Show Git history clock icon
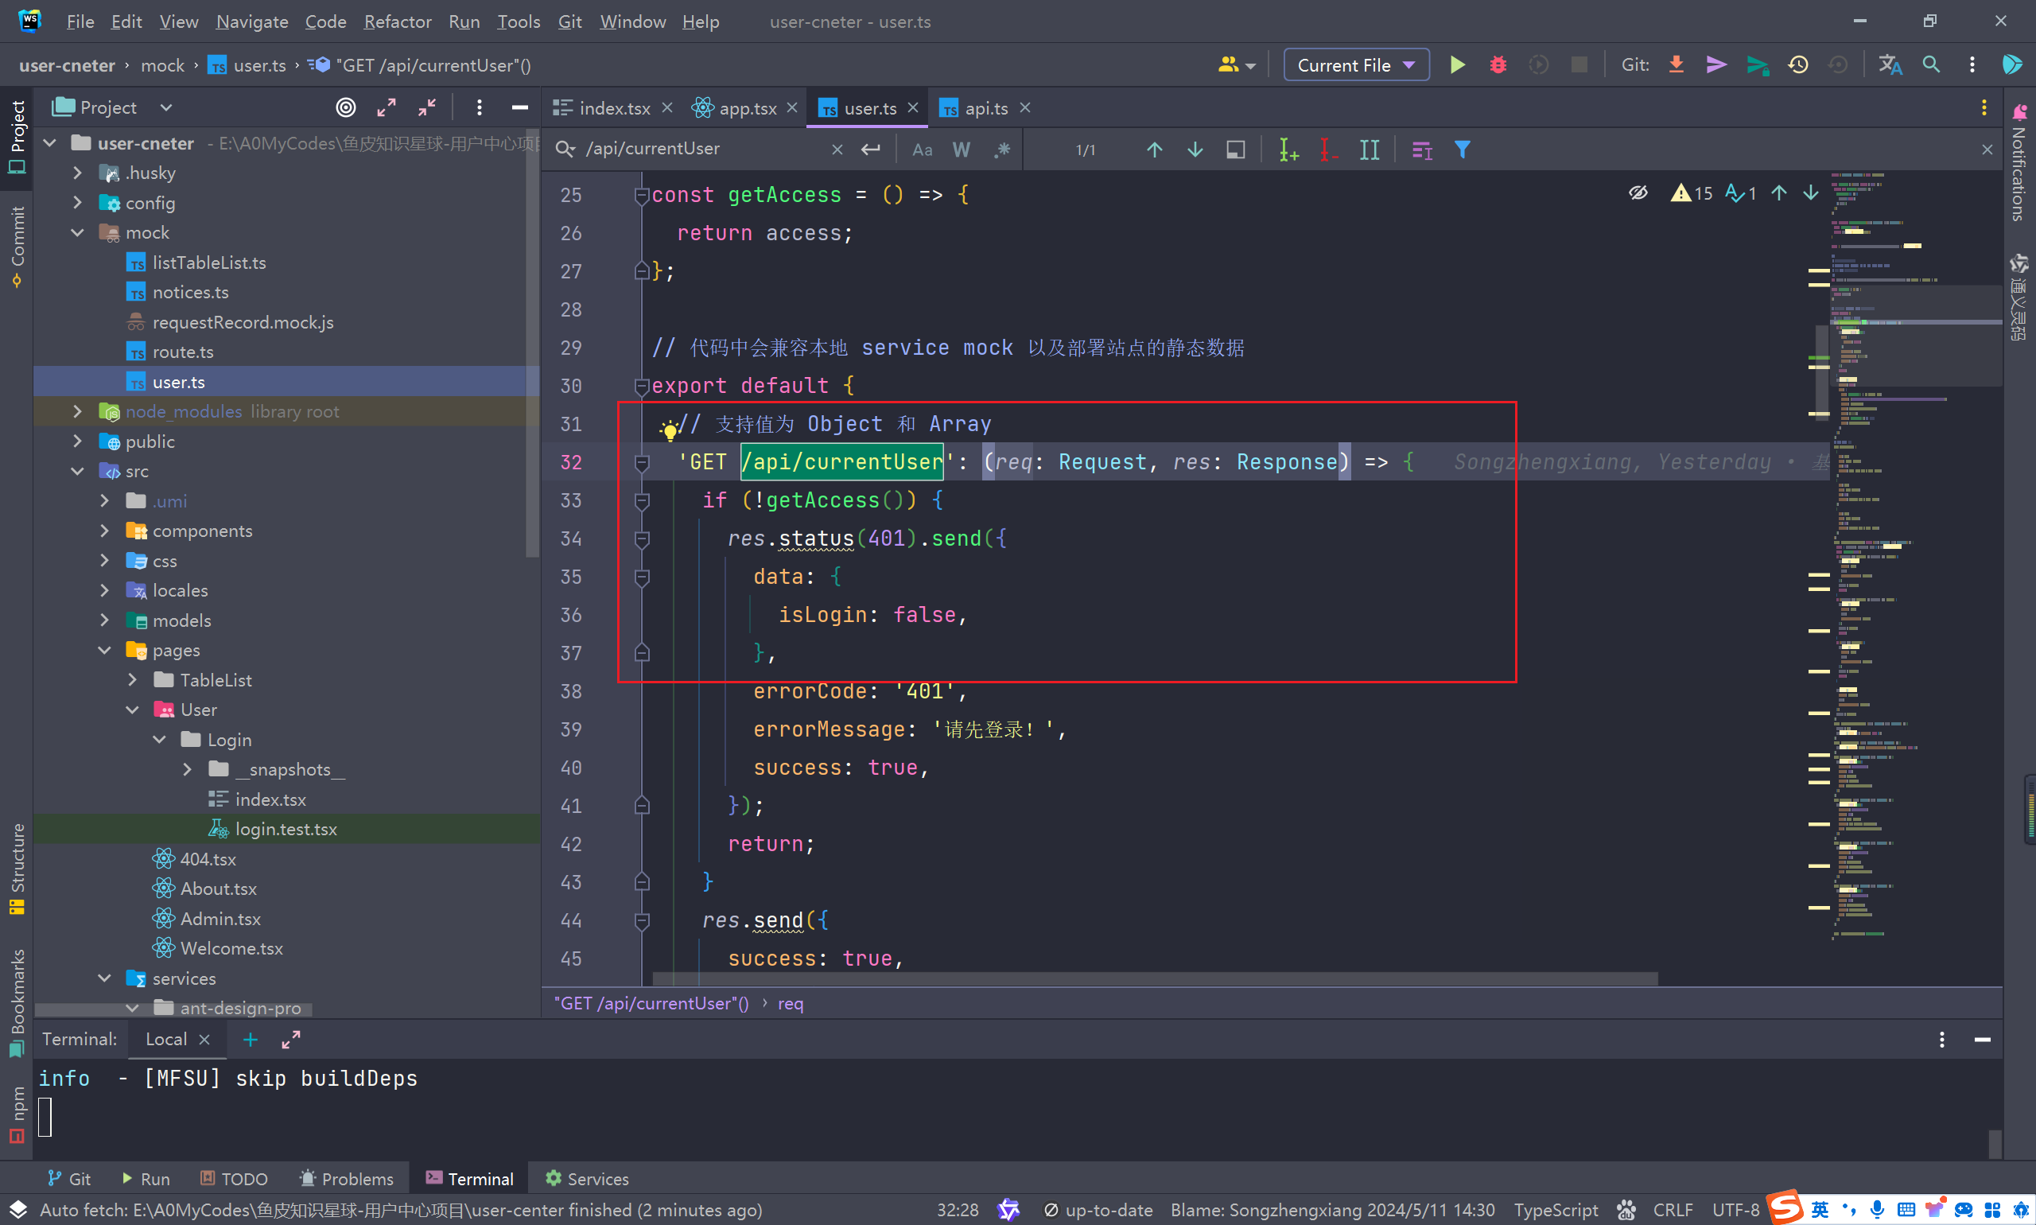 tap(1797, 64)
